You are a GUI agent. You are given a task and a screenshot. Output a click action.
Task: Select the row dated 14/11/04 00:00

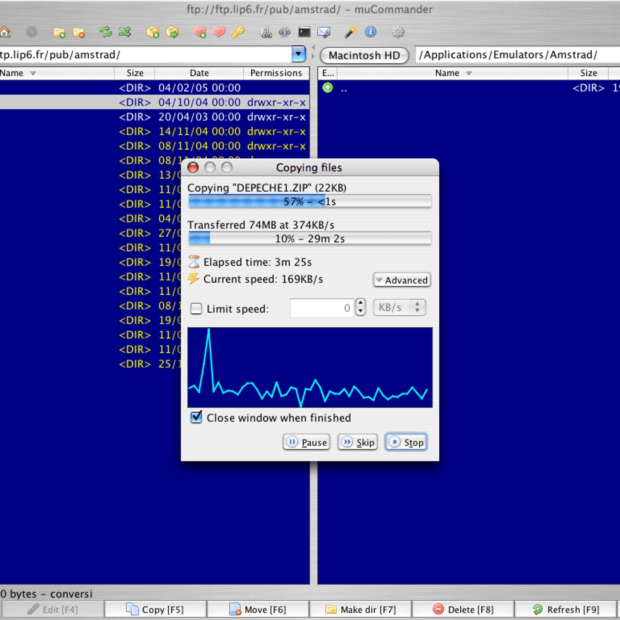click(x=155, y=131)
